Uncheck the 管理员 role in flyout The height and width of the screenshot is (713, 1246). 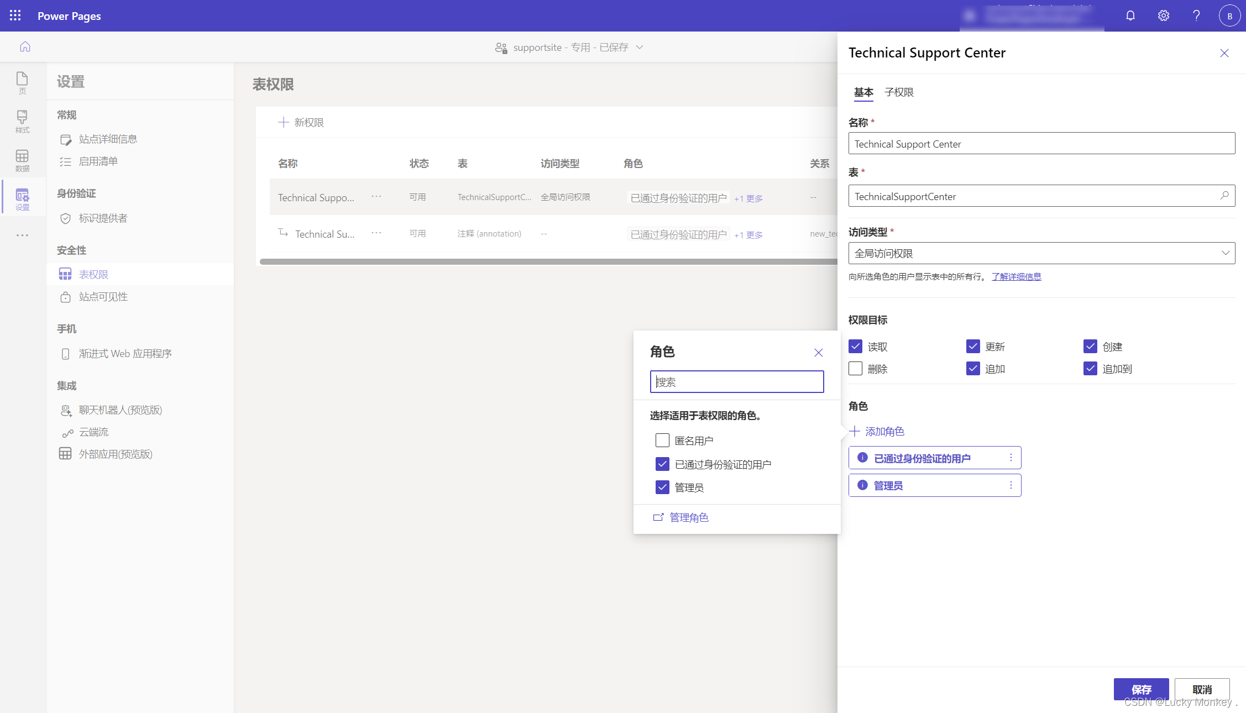point(662,487)
